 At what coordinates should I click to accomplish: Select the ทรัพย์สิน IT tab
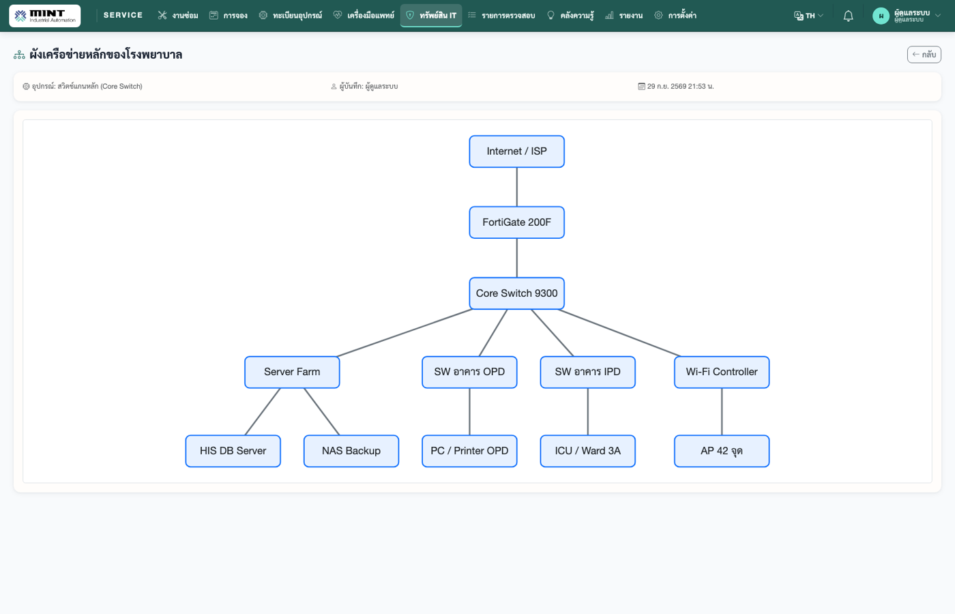[431, 15]
